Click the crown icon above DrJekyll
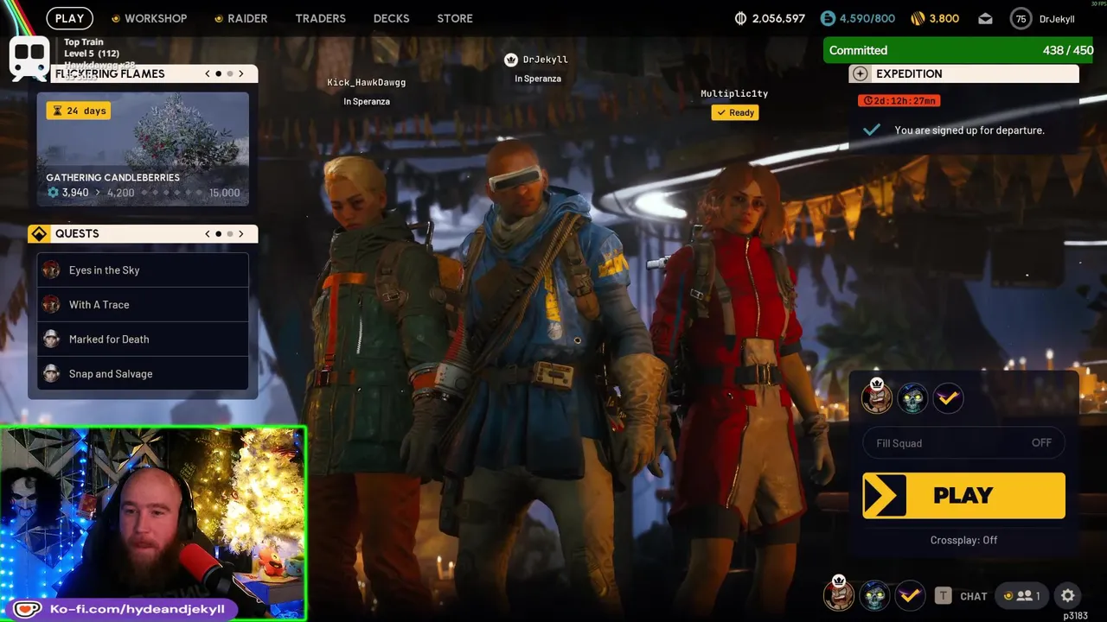This screenshot has height=622, width=1107. 511,60
